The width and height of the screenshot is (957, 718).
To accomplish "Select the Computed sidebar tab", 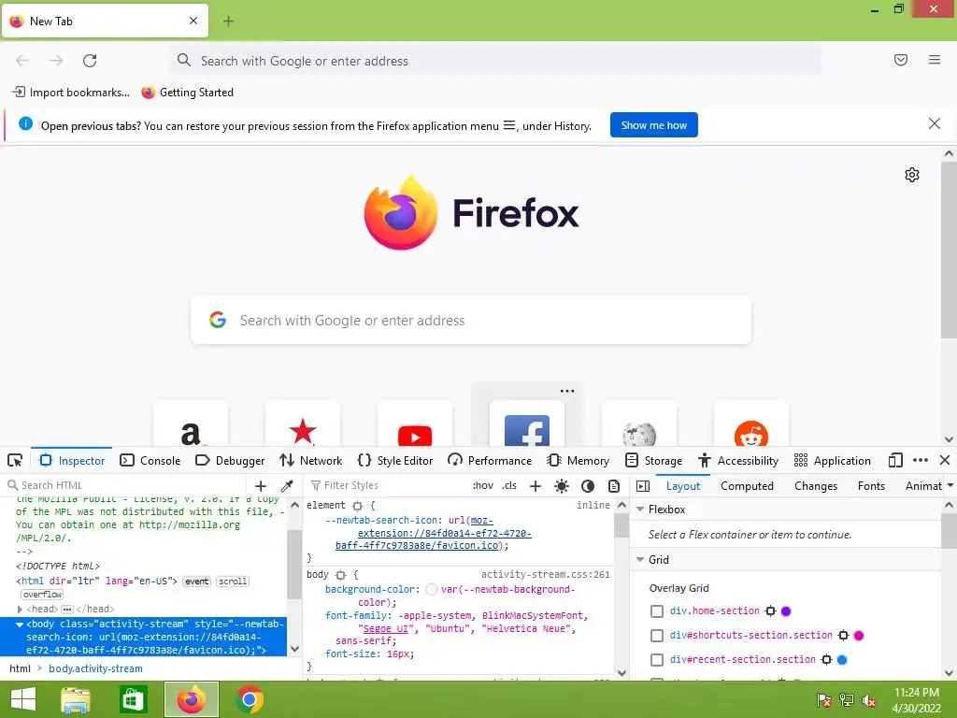I will coord(747,485).
